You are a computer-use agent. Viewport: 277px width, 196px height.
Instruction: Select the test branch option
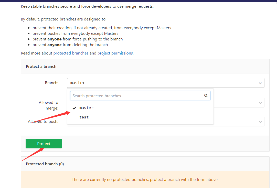pos(84,117)
